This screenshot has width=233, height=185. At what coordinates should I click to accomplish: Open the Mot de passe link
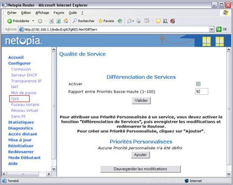click(24, 93)
